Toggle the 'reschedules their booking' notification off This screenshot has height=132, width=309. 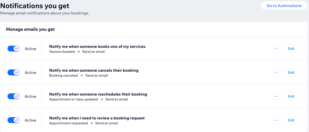click(x=13, y=96)
